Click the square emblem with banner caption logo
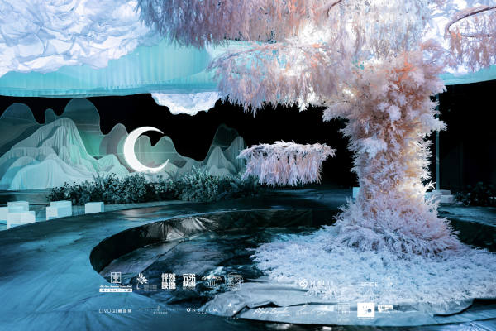496x331 pixels. pyautogui.click(x=116, y=282)
